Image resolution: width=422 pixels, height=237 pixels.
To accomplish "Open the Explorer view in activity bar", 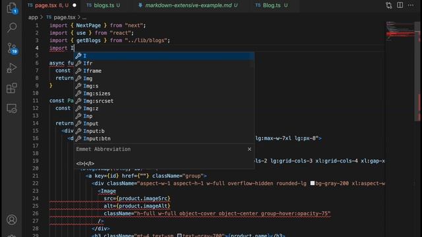I will [x=12, y=8].
